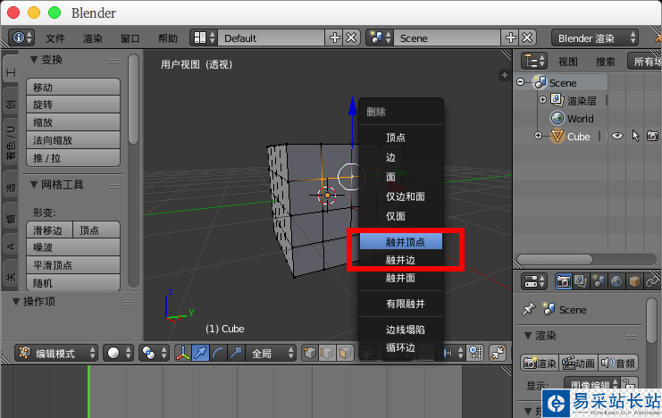
Task: Toggle the rotate manipulator arc icon
Action: [218, 353]
